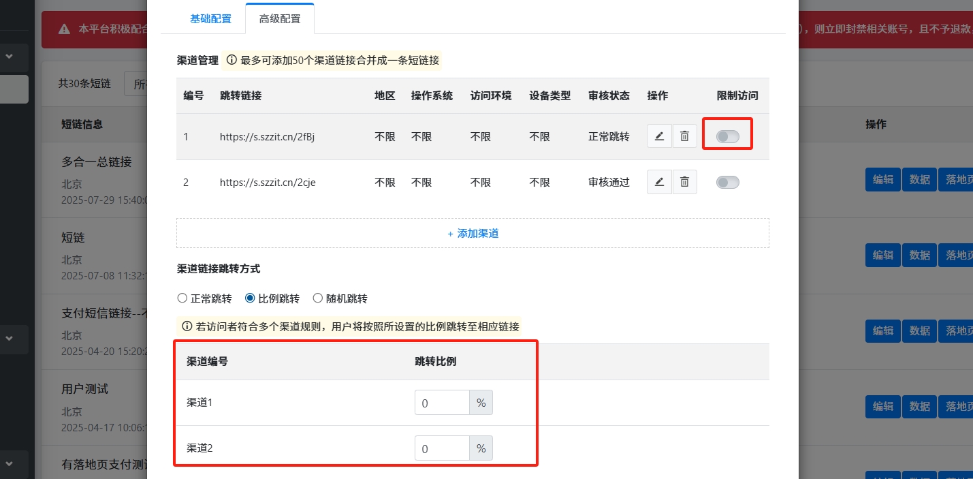Click the warning triangle icon in red banner
Viewport: 973px width, 479px height.
tap(64, 29)
